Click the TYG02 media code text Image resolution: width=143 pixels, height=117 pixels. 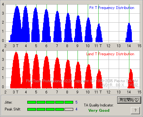pos(133,85)
